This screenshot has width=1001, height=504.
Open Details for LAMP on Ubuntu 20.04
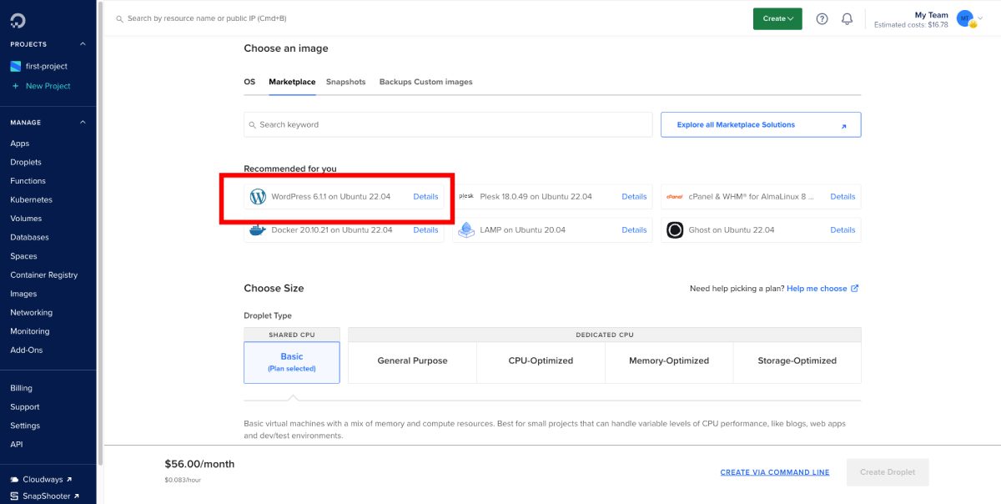(634, 229)
